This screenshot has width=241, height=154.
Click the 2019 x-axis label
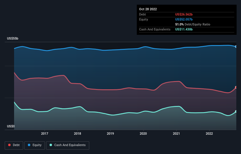coord(110,134)
